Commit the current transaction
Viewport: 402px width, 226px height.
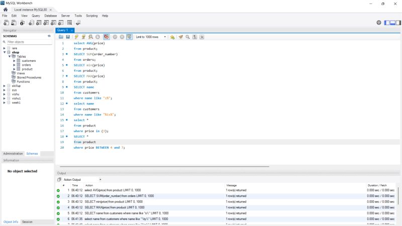point(115,37)
